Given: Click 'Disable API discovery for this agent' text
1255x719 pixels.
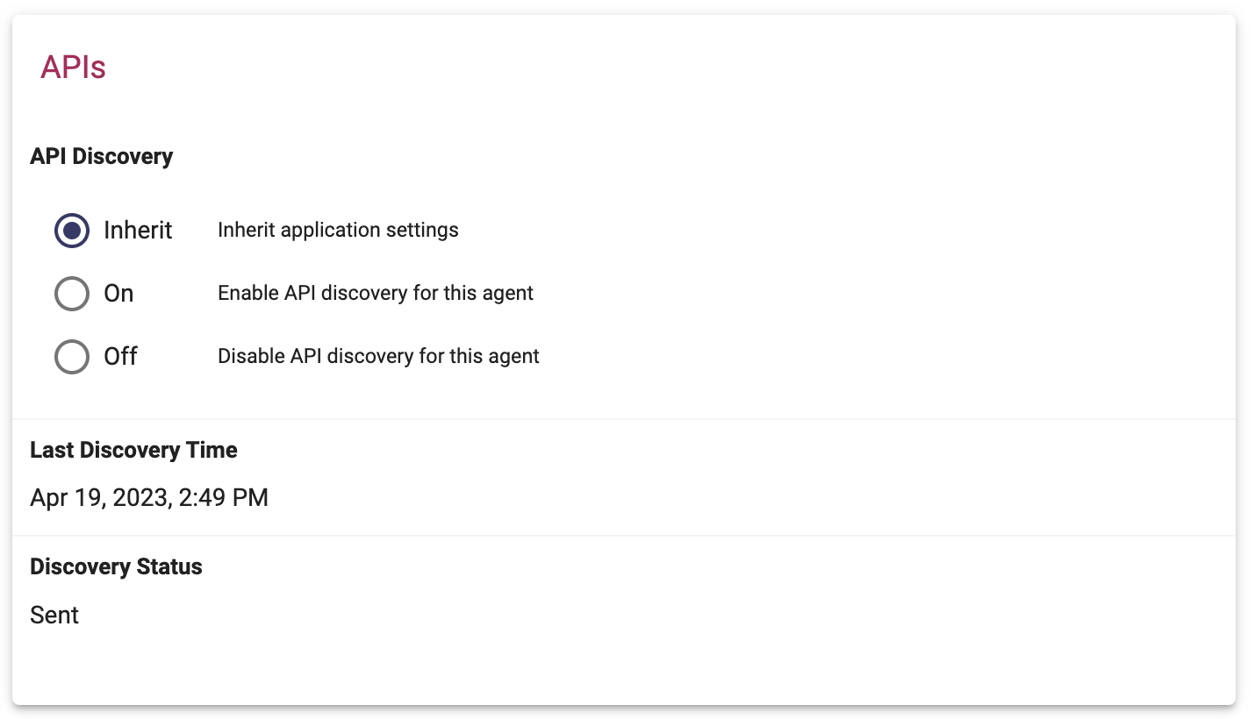Looking at the screenshot, I should pyautogui.click(x=378, y=356).
